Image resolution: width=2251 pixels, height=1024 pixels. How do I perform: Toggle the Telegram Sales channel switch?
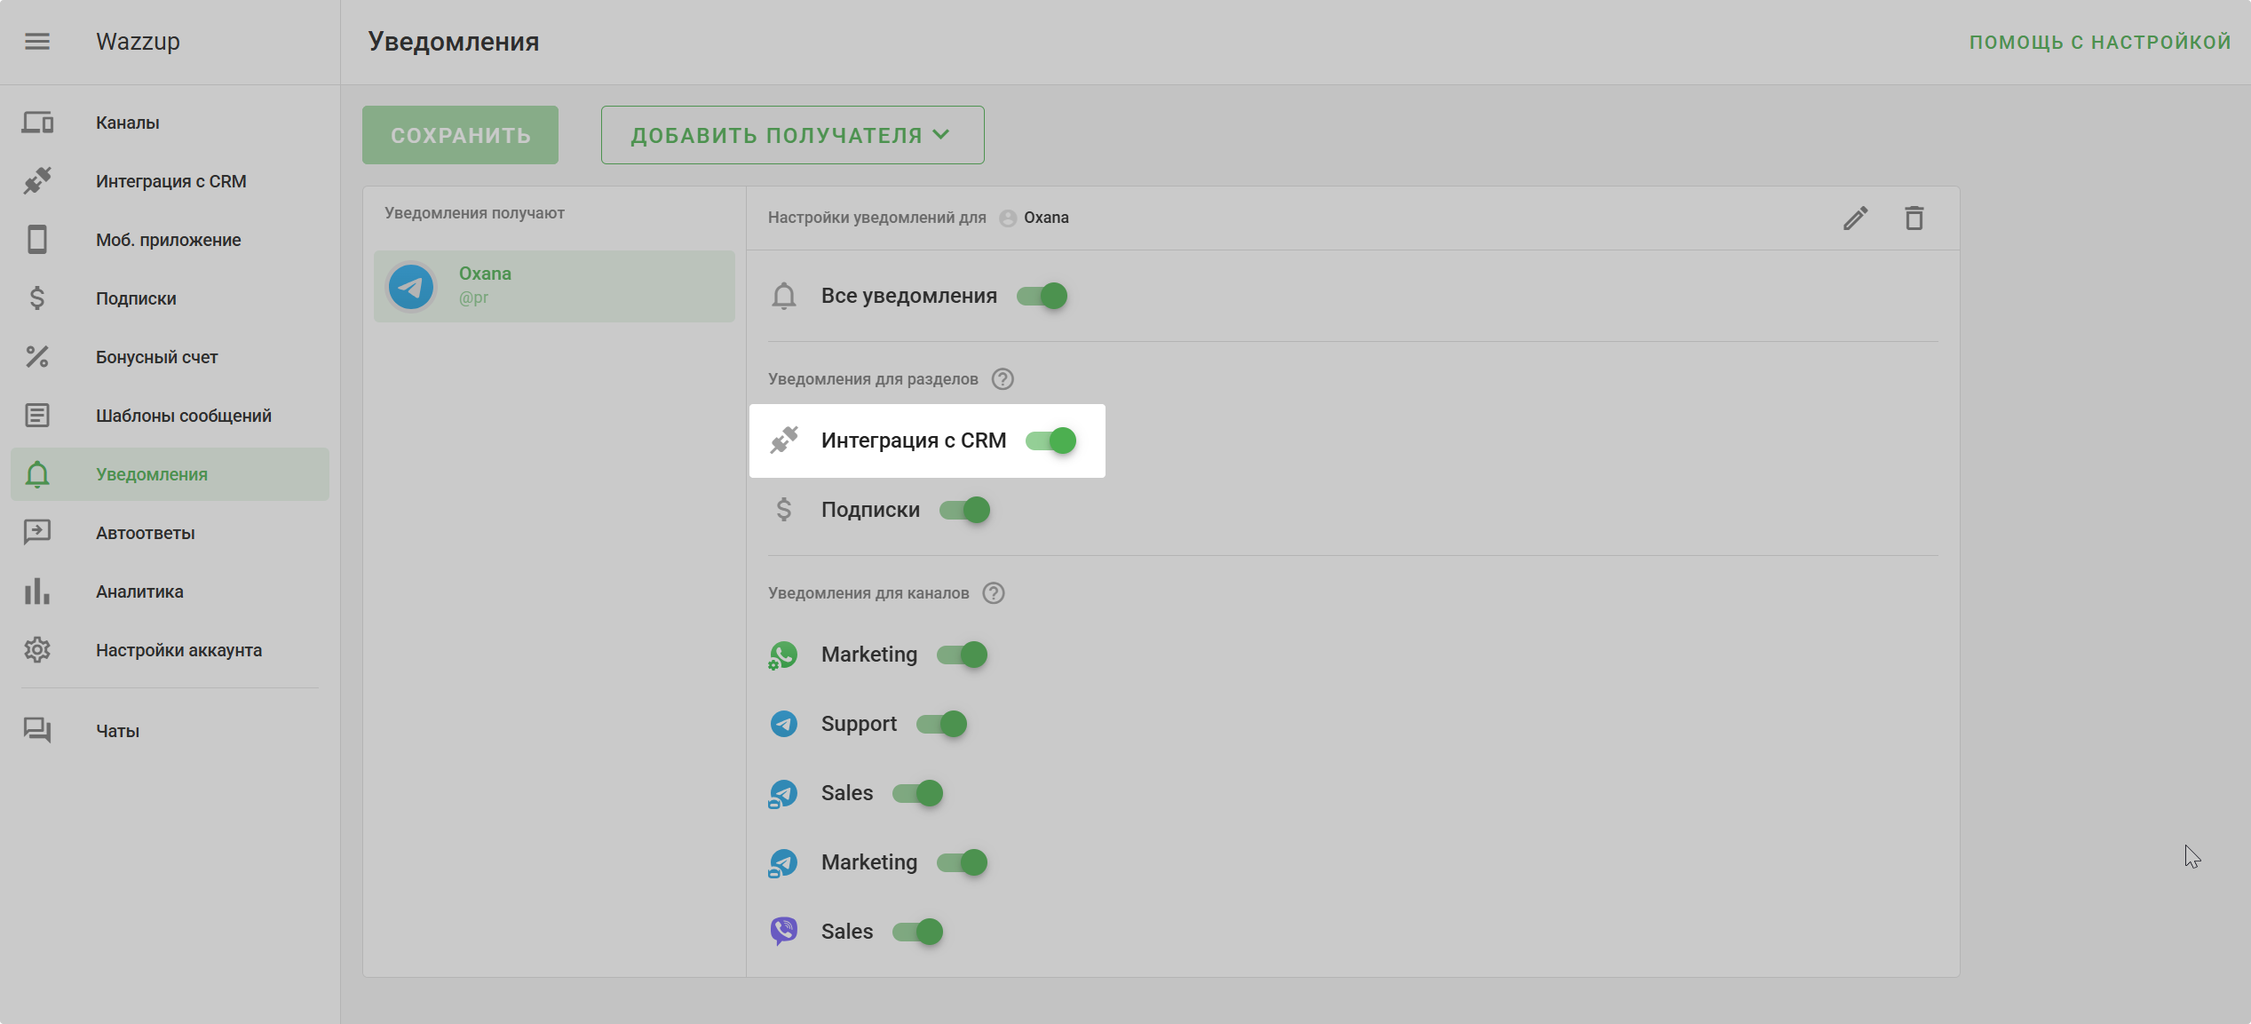(x=918, y=793)
